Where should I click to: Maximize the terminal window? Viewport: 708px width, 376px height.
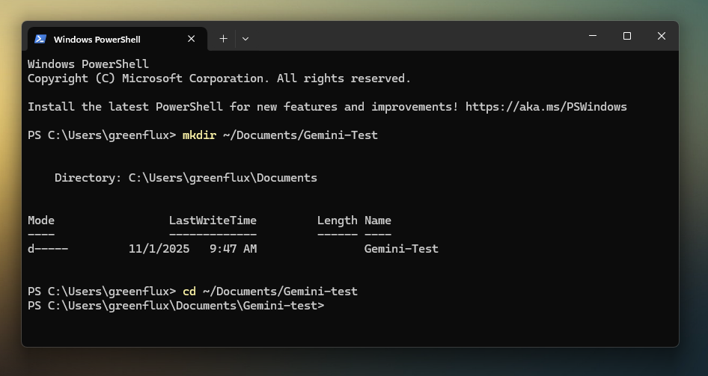[627, 36]
